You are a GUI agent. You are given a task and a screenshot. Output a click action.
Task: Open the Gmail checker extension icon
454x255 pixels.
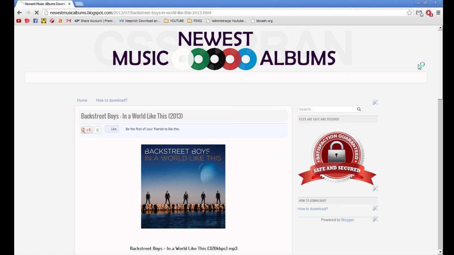[x=419, y=13]
